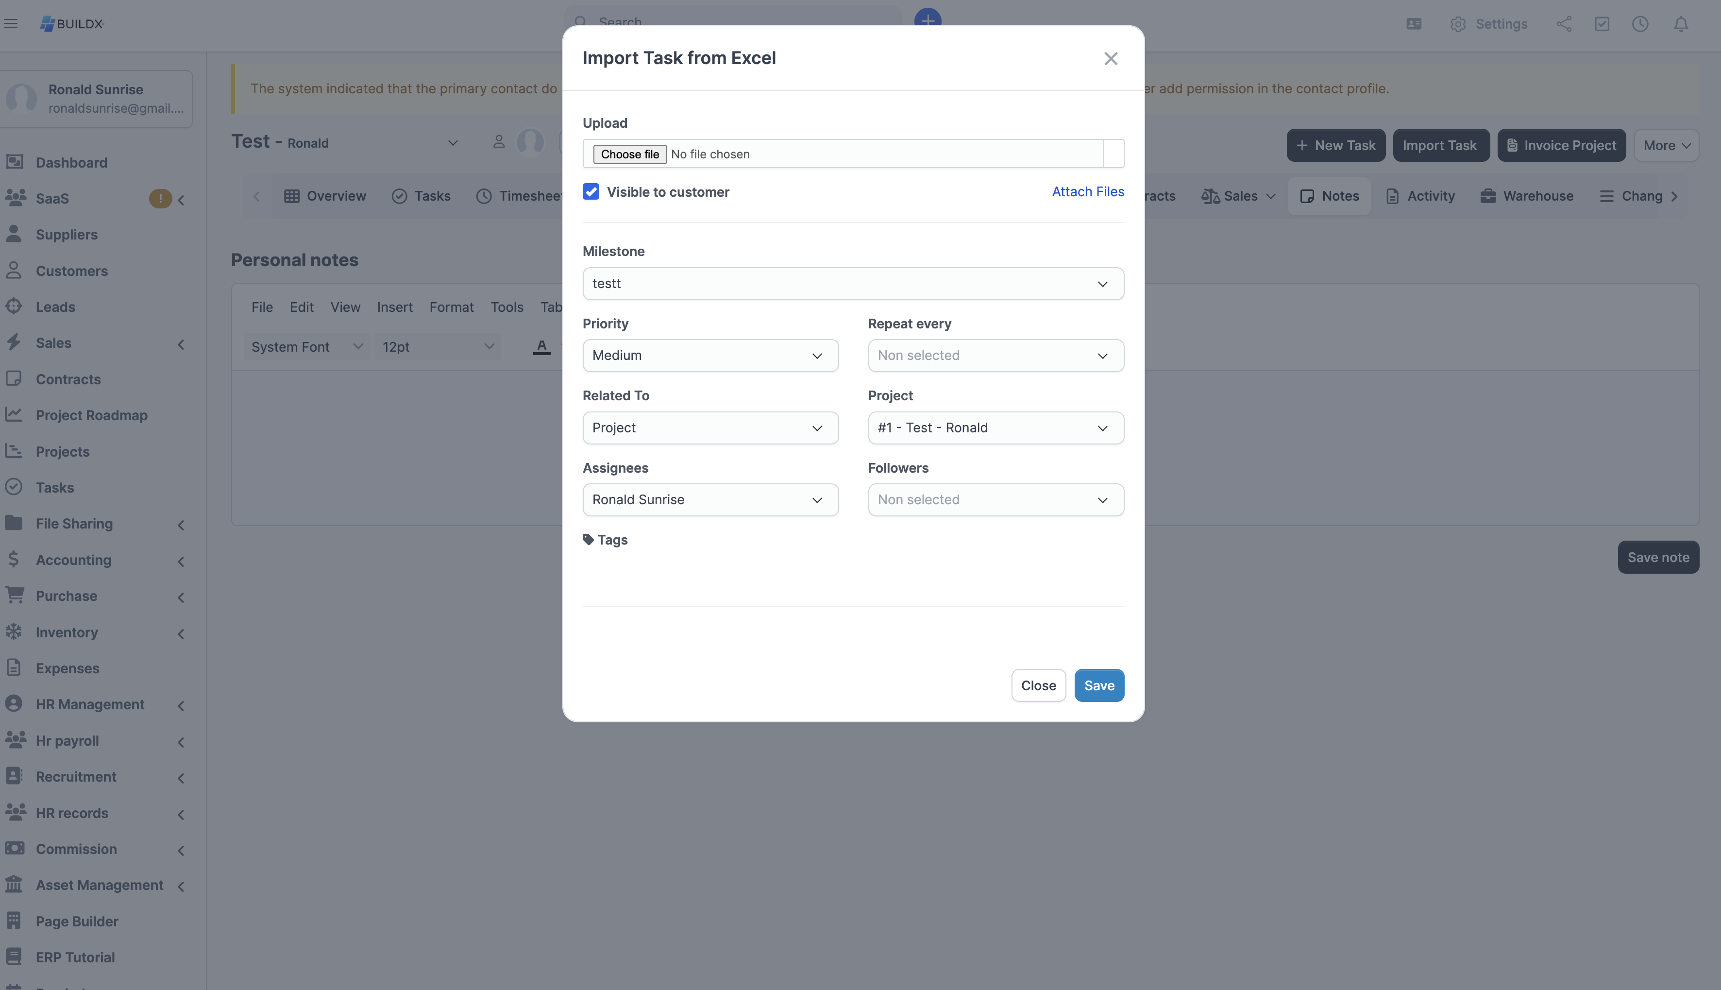This screenshot has height=990, width=1721.
Task: Open the More dropdown
Action: point(1666,146)
